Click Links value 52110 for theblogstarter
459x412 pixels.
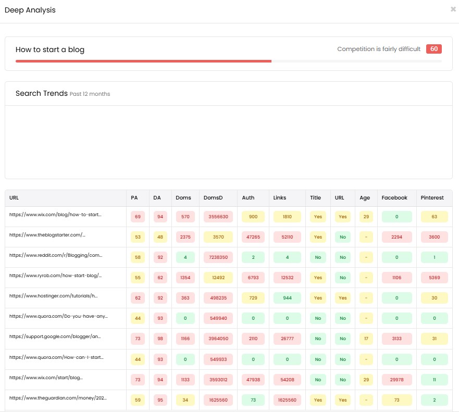287,237
